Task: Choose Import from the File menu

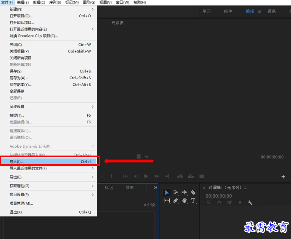Action: click(49, 162)
